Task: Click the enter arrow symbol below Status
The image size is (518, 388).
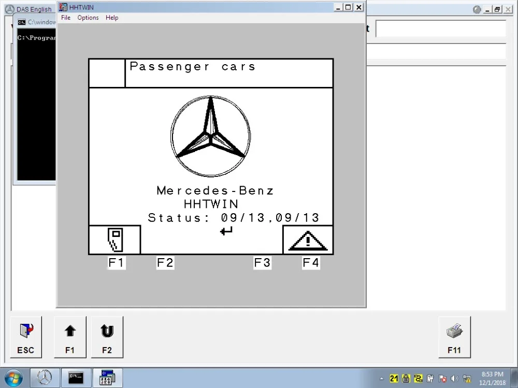Action: (226, 231)
